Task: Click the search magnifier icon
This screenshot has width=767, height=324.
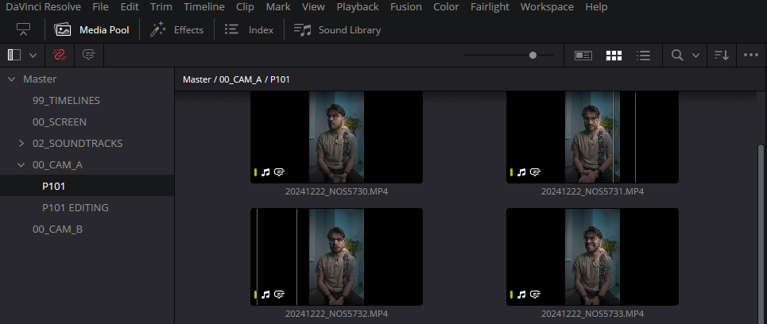Action: [677, 56]
